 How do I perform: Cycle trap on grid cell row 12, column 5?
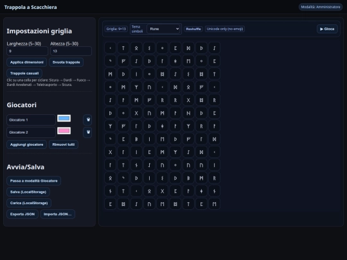(x=162, y=191)
